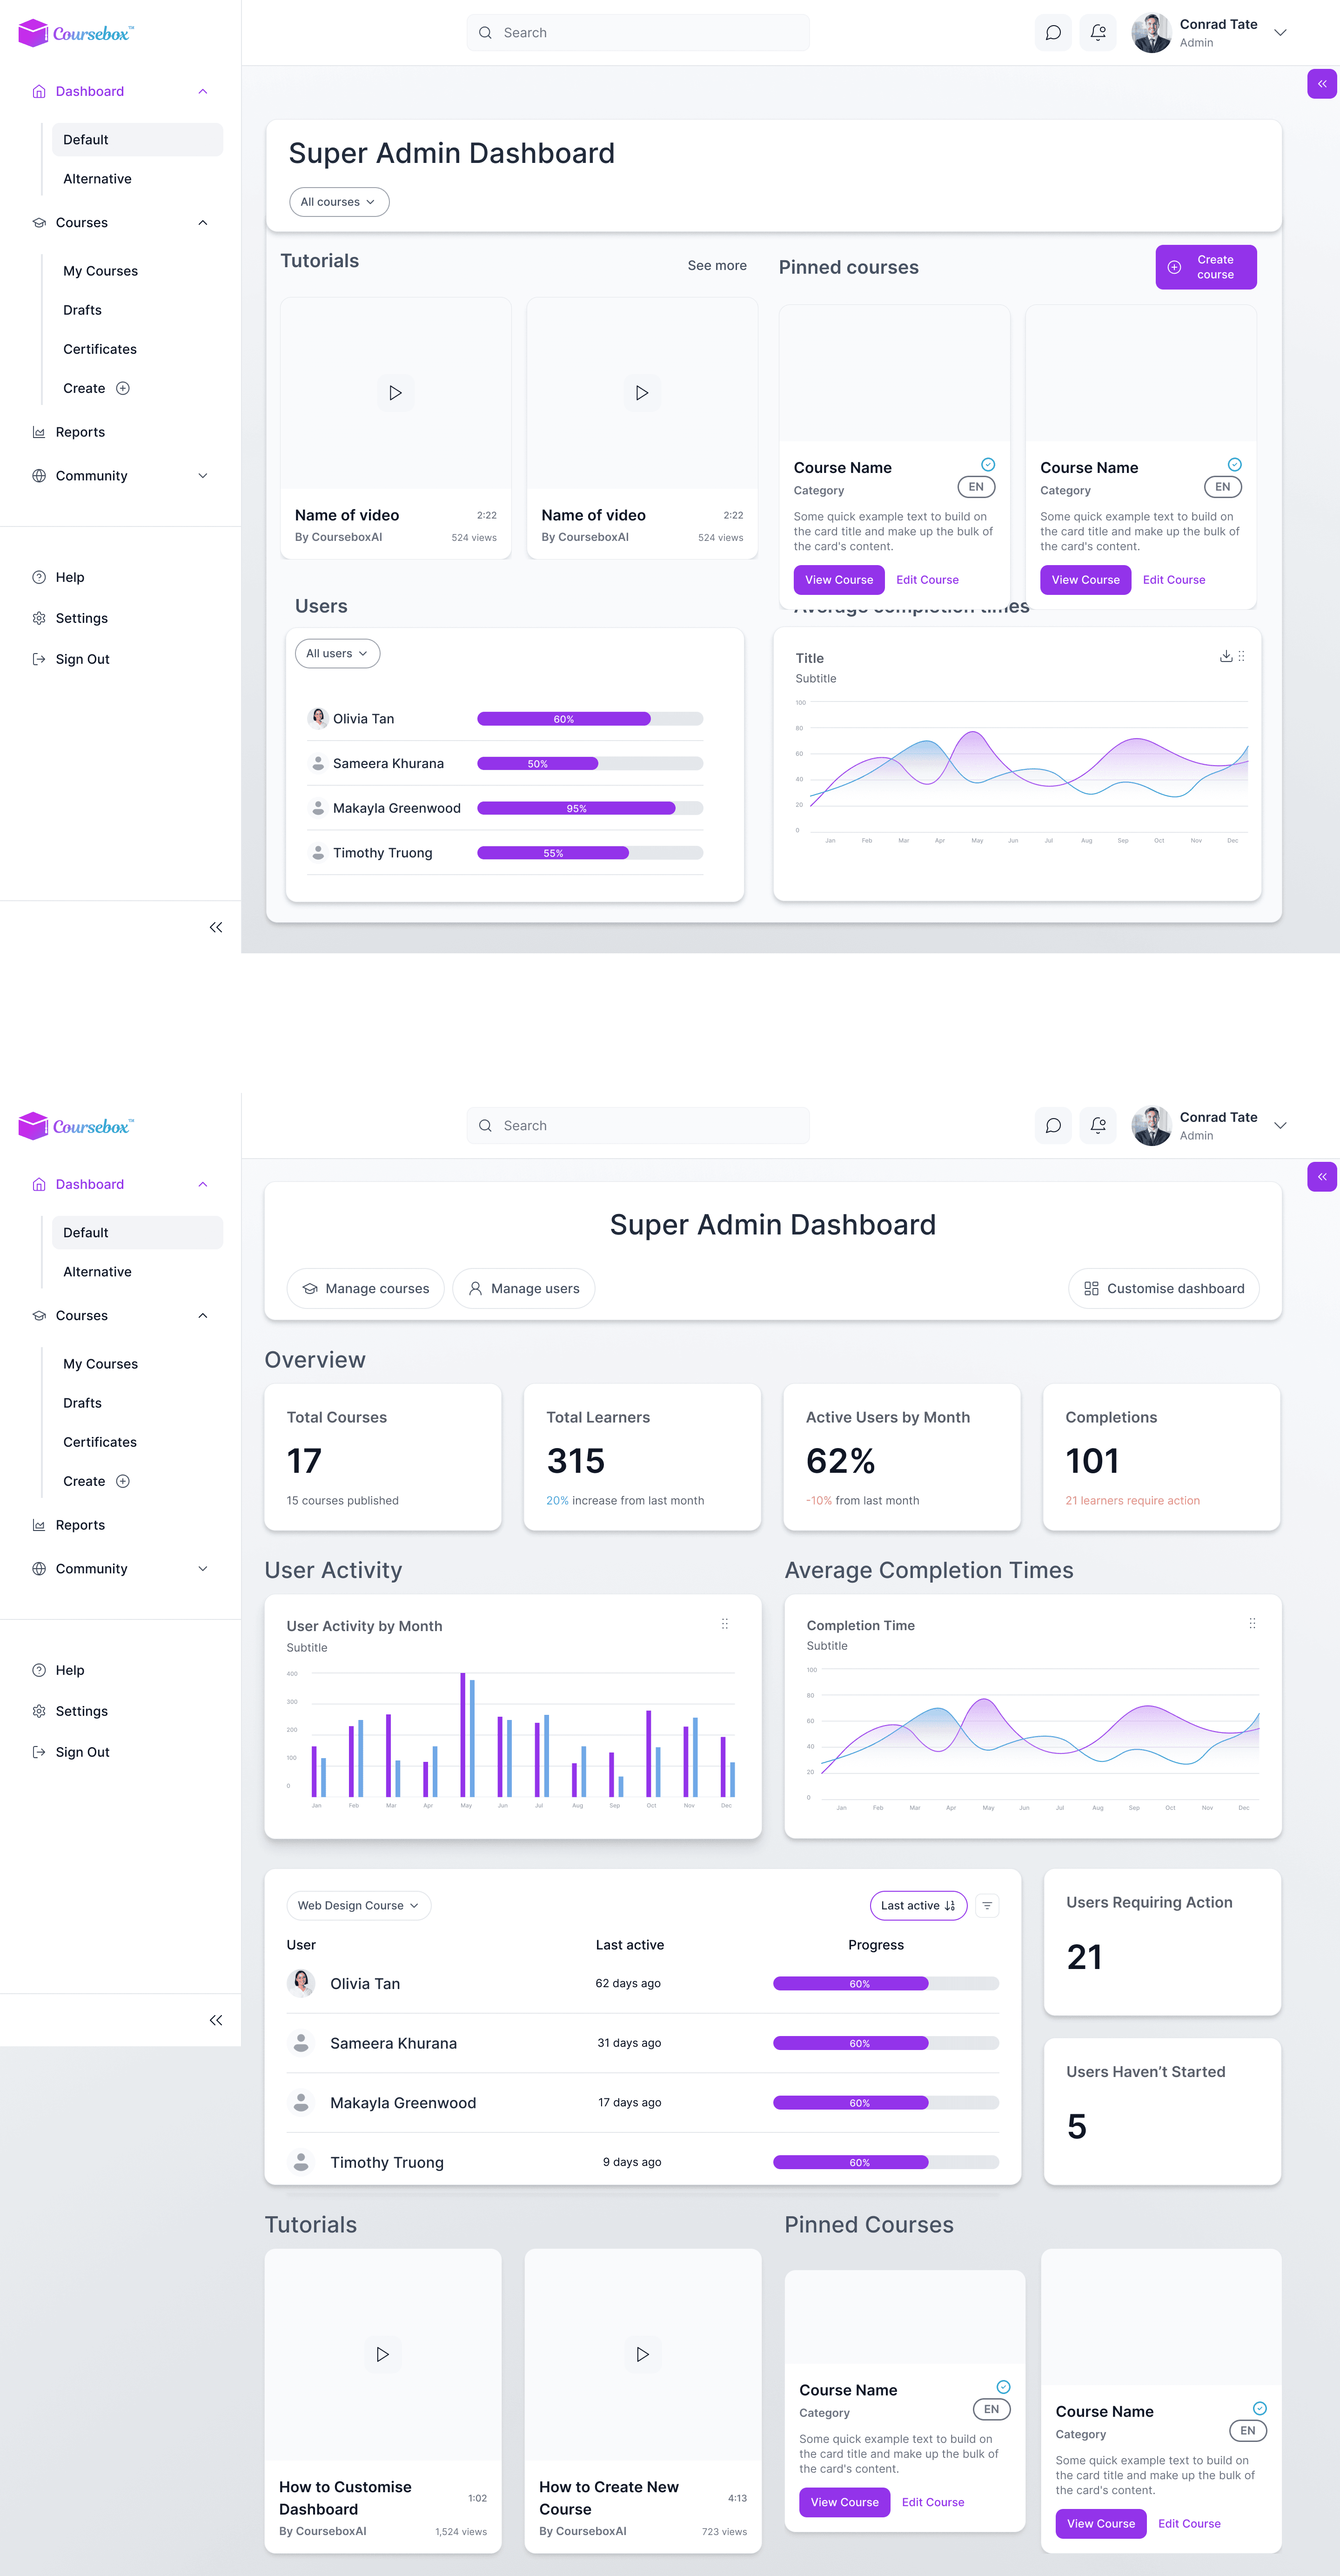Open the Users Requiring Action card
Screen dimensions: 1340x2576
[x=1161, y=1941]
